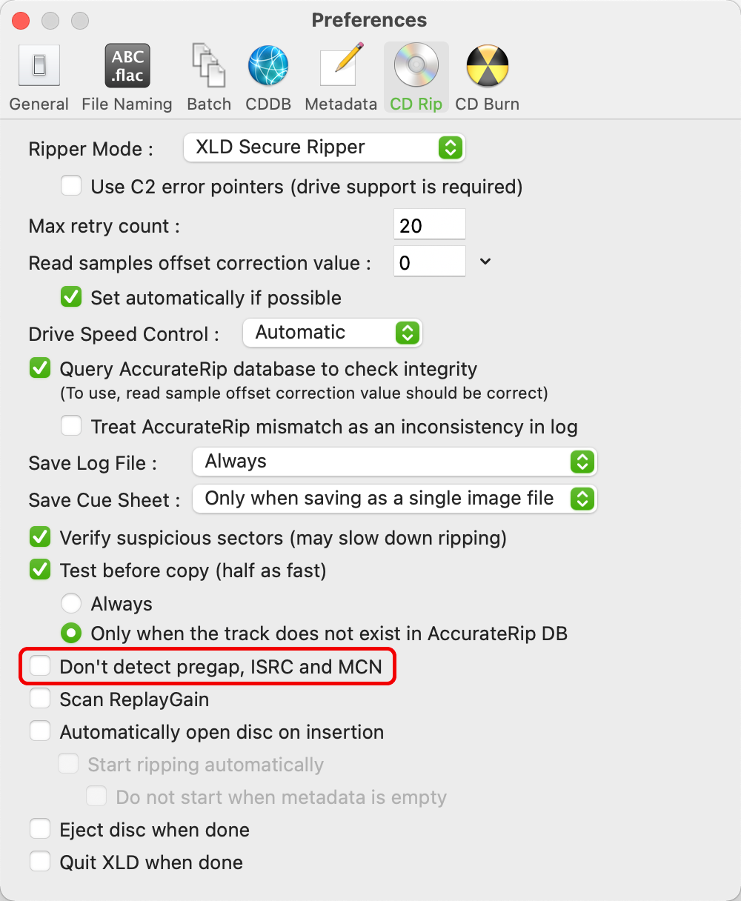Open the Save Cue Sheet dropdown
The image size is (741, 901).
tap(395, 499)
